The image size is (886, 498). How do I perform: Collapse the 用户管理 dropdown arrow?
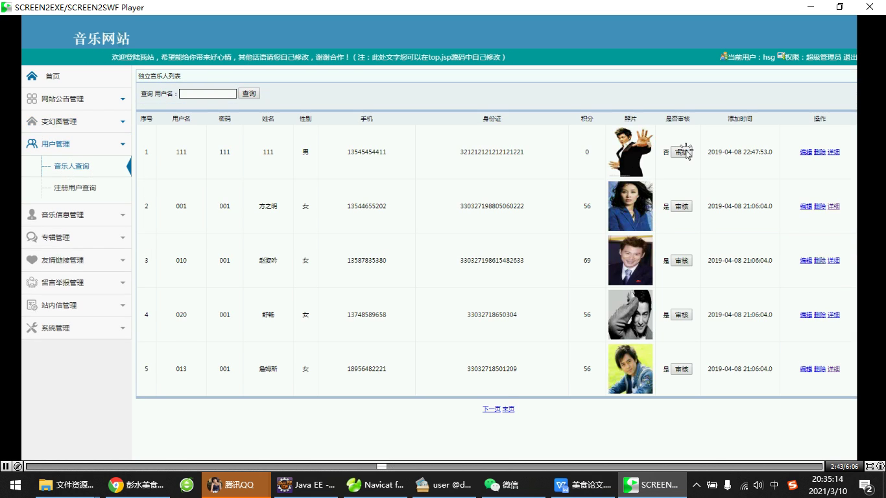[123, 145]
